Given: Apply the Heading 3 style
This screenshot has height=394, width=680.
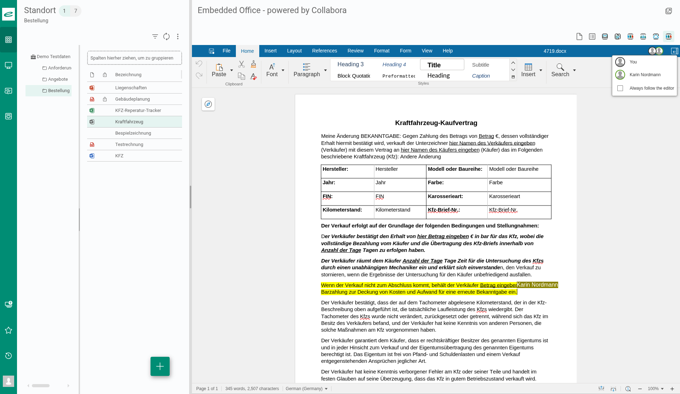Looking at the screenshot, I should pyautogui.click(x=350, y=64).
